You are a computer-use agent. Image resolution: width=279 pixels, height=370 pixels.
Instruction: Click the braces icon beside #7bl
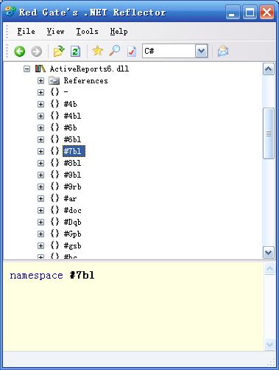coord(54,151)
